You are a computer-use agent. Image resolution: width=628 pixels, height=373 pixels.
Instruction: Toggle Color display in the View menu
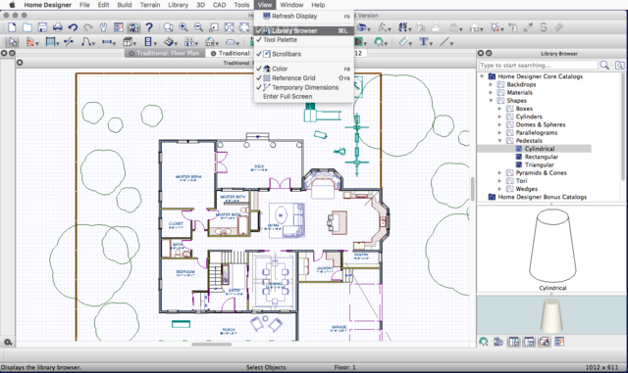coord(303,69)
